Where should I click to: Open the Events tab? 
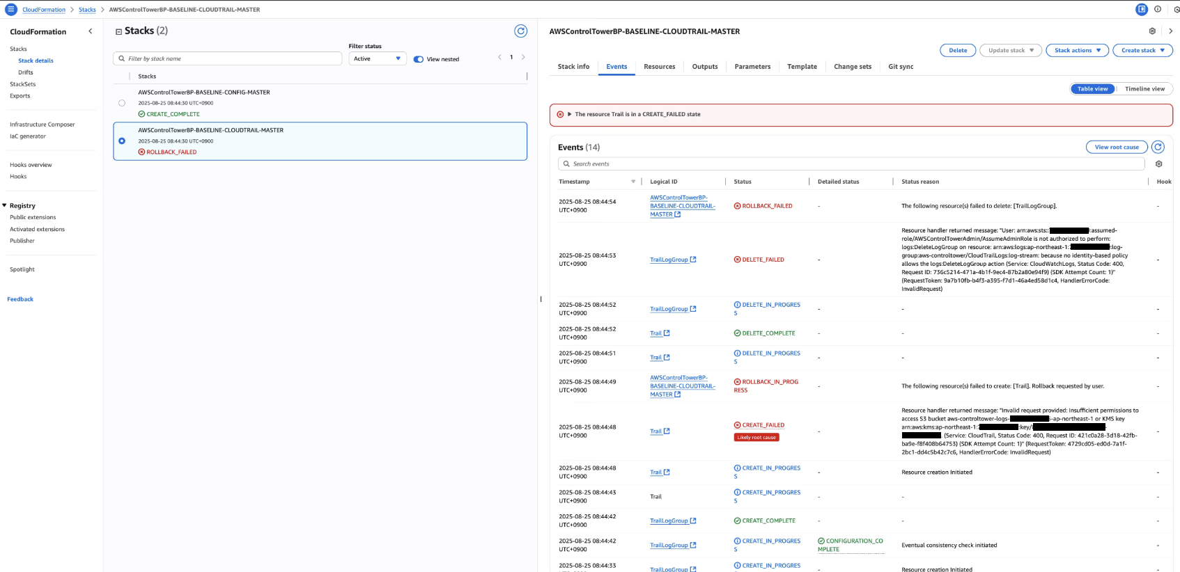616,67
